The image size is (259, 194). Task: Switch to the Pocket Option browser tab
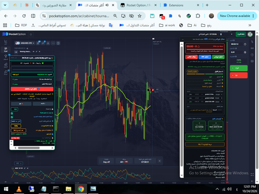point(139,5)
